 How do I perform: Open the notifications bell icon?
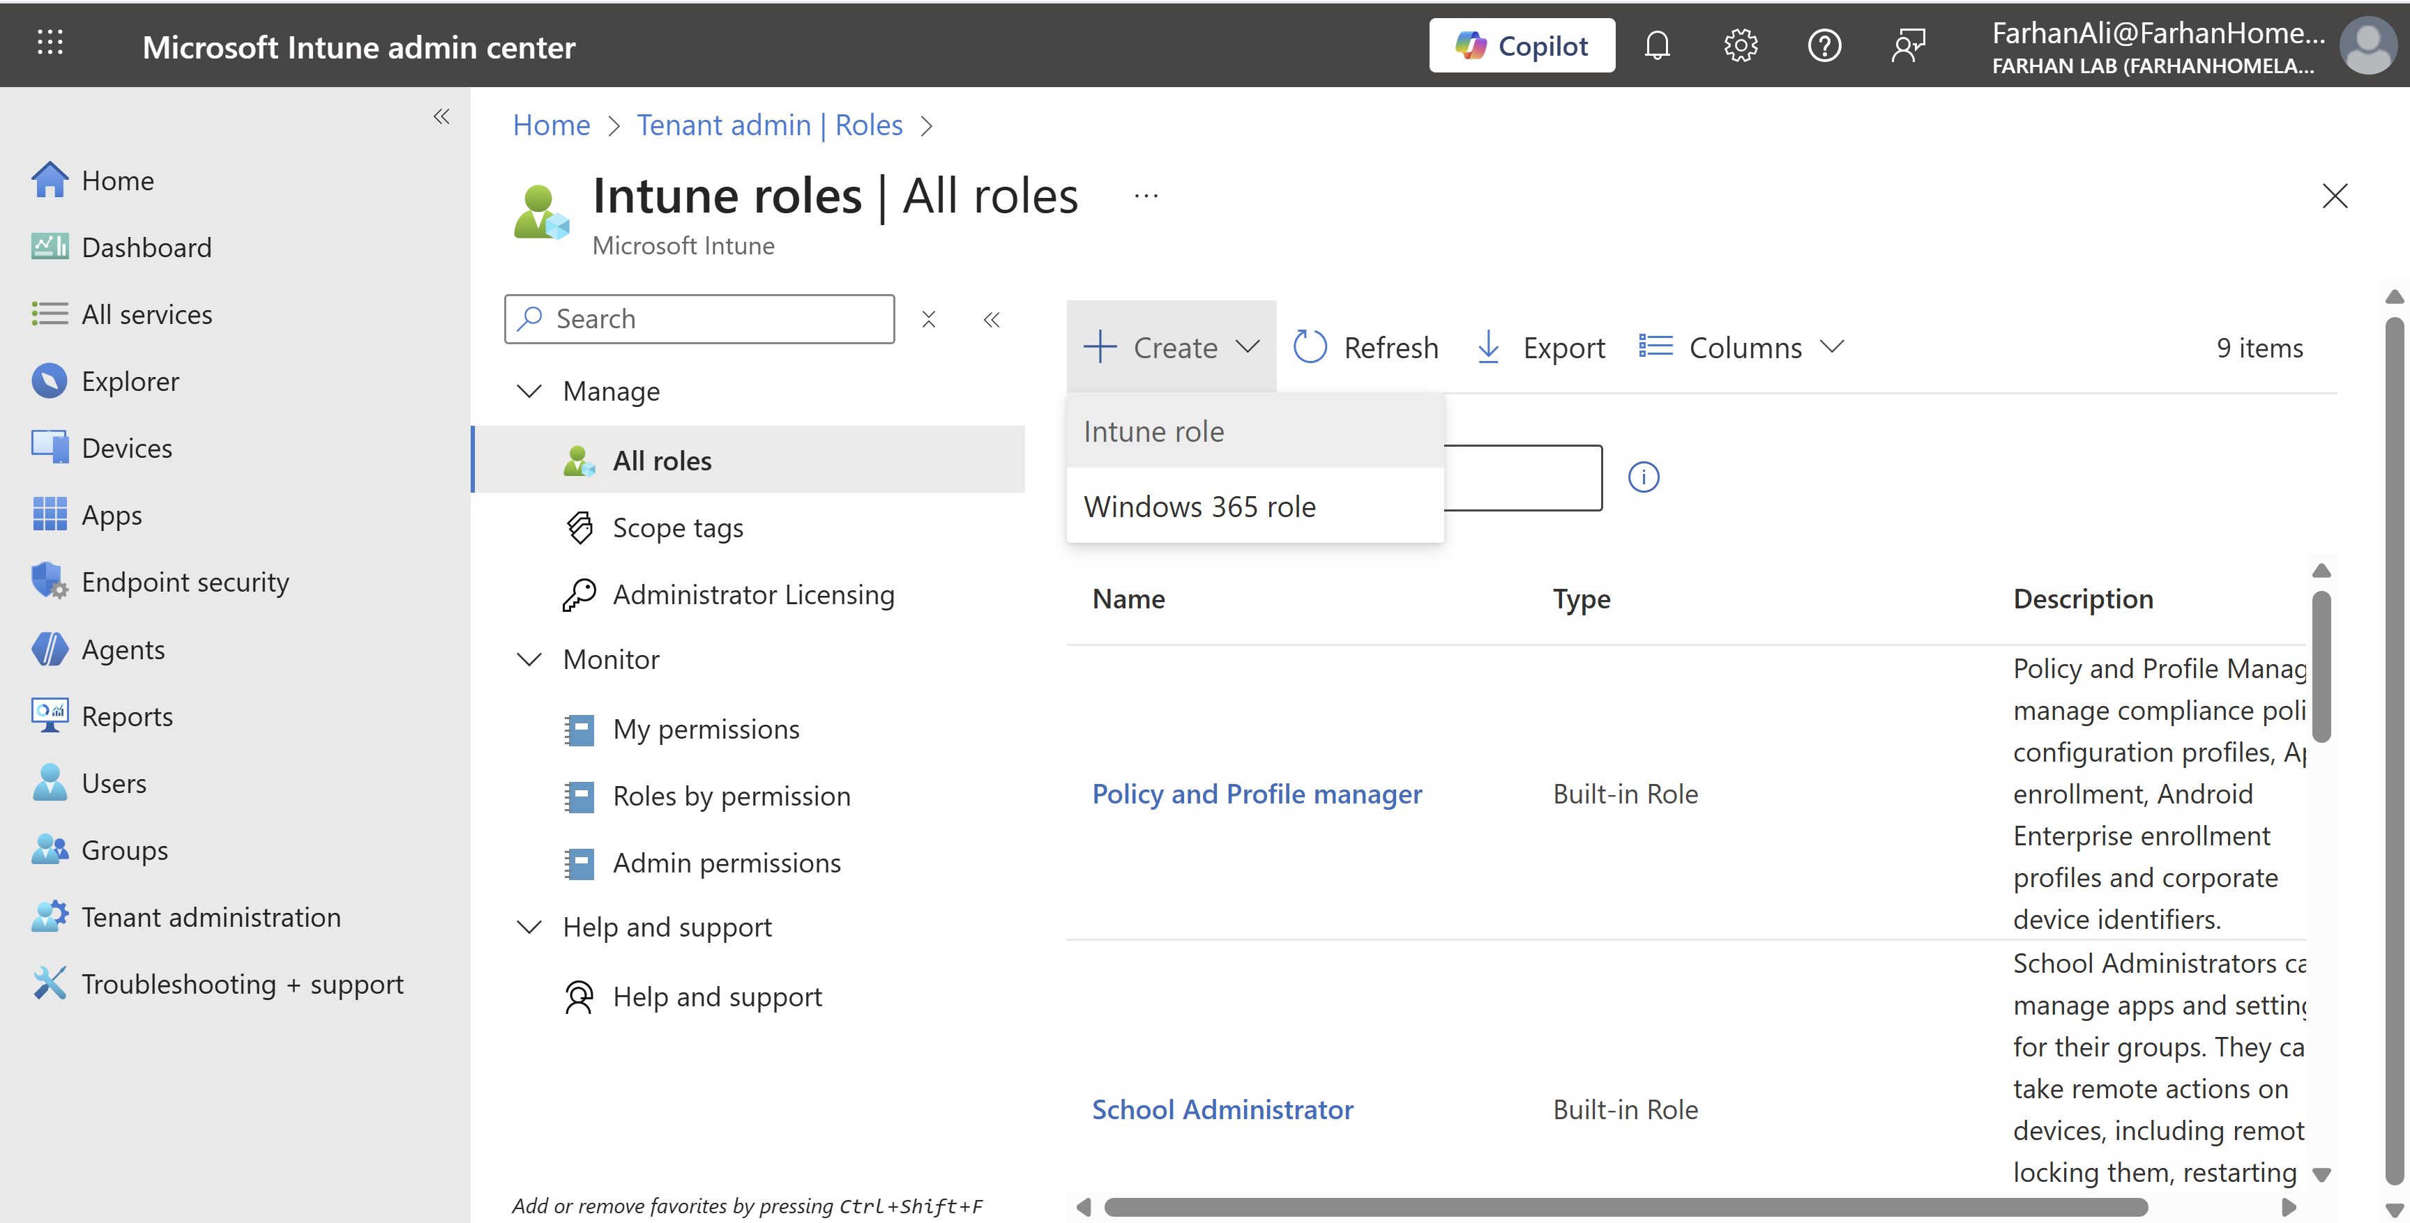point(1657,45)
